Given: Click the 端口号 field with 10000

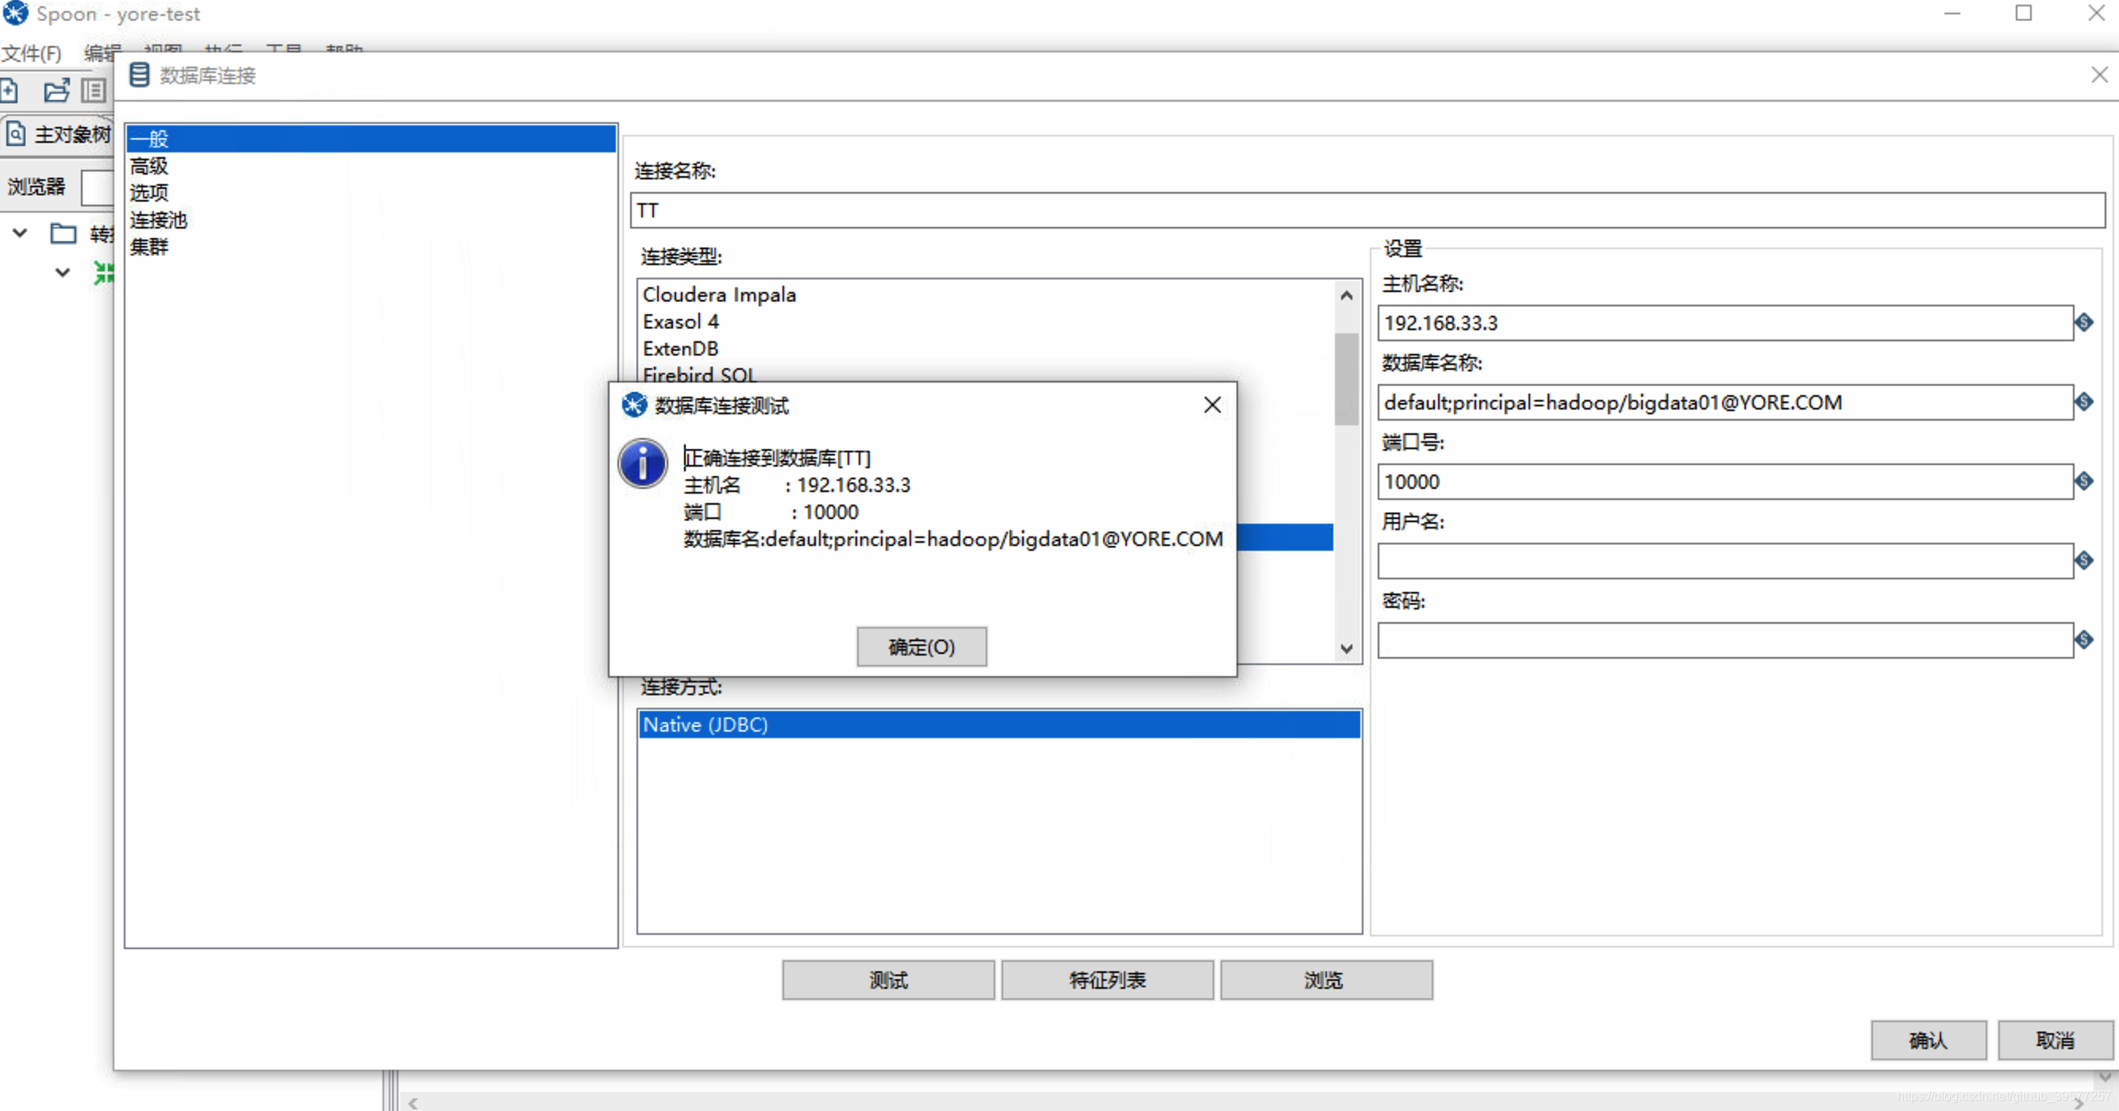Looking at the screenshot, I should (x=1725, y=482).
